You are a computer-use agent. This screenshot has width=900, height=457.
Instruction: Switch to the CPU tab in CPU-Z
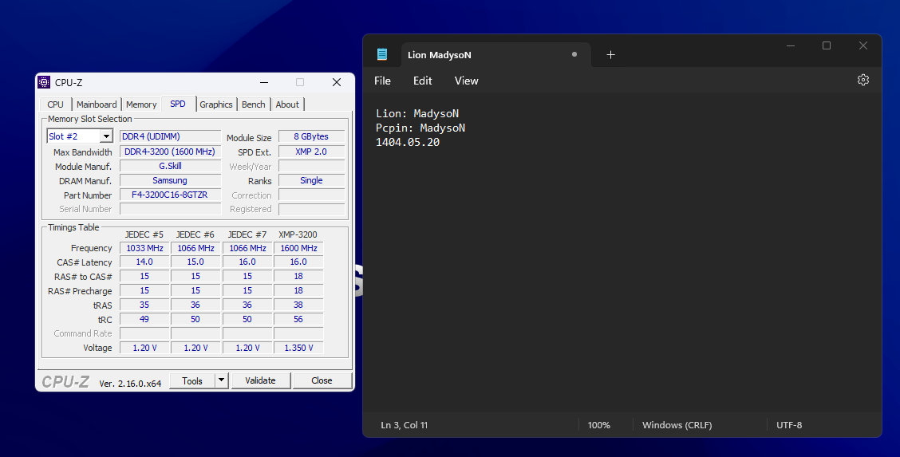(56, 104)
